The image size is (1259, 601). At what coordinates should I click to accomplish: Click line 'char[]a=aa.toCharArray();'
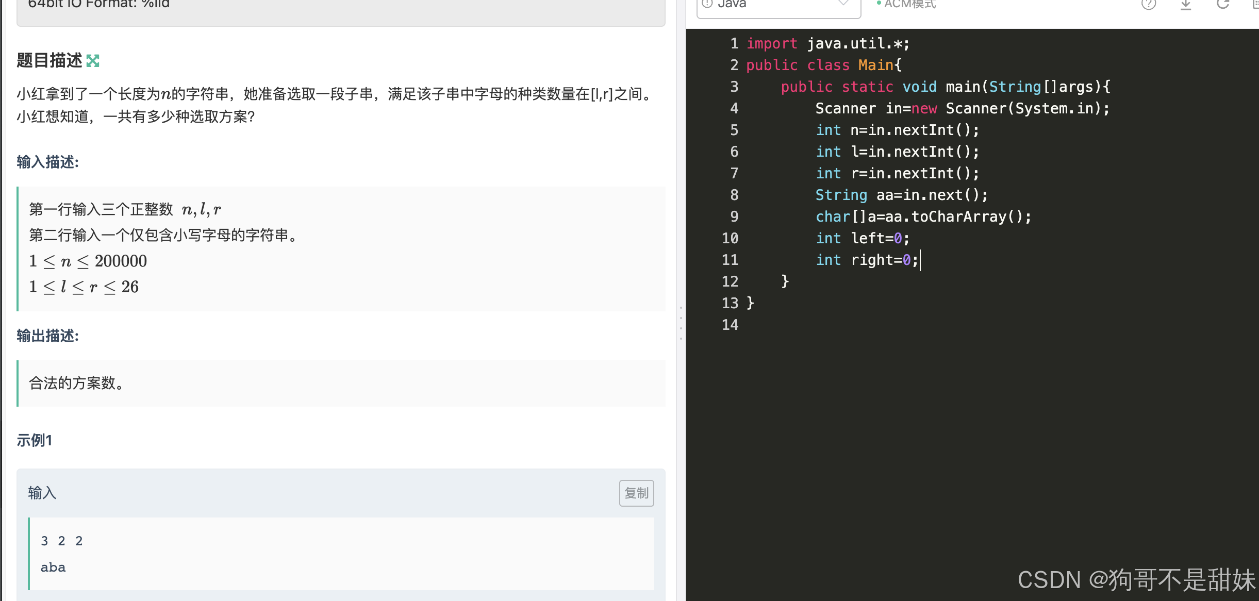click(923, 216)
